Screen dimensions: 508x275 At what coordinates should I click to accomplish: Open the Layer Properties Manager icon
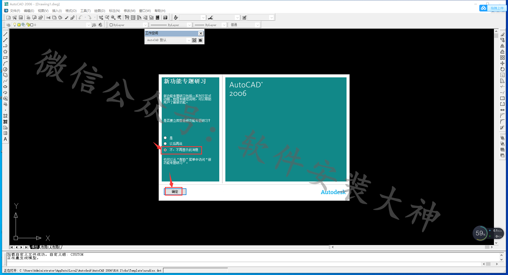[x=8, y=25]
